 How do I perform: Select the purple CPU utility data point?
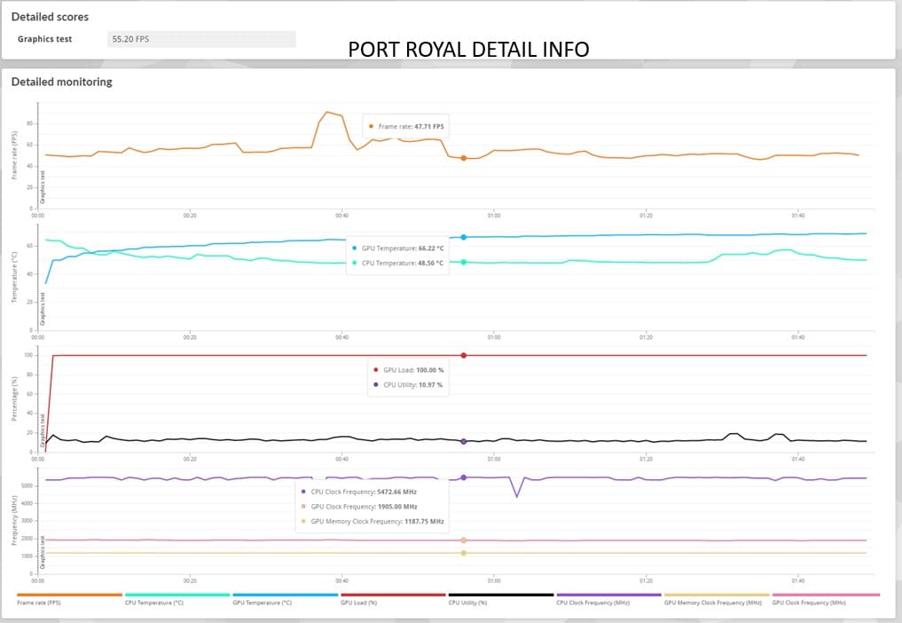coord(464,442)
